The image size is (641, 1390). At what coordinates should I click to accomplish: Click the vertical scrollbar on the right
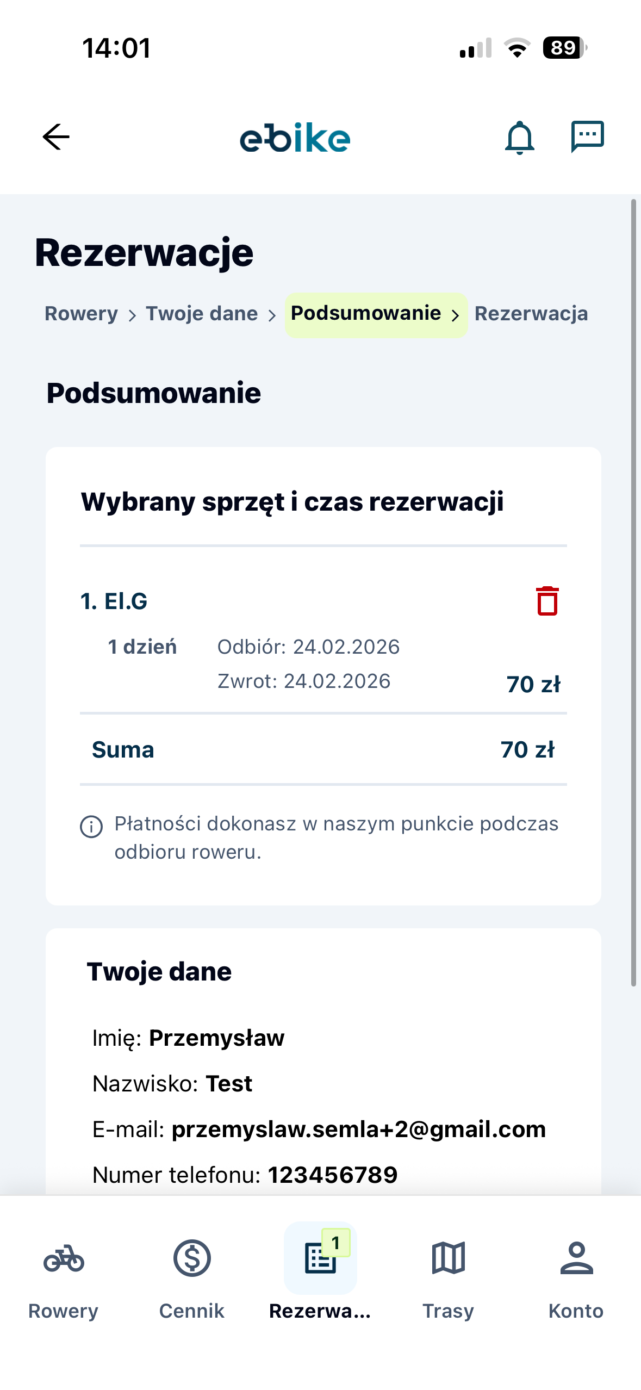coord(633,593)
